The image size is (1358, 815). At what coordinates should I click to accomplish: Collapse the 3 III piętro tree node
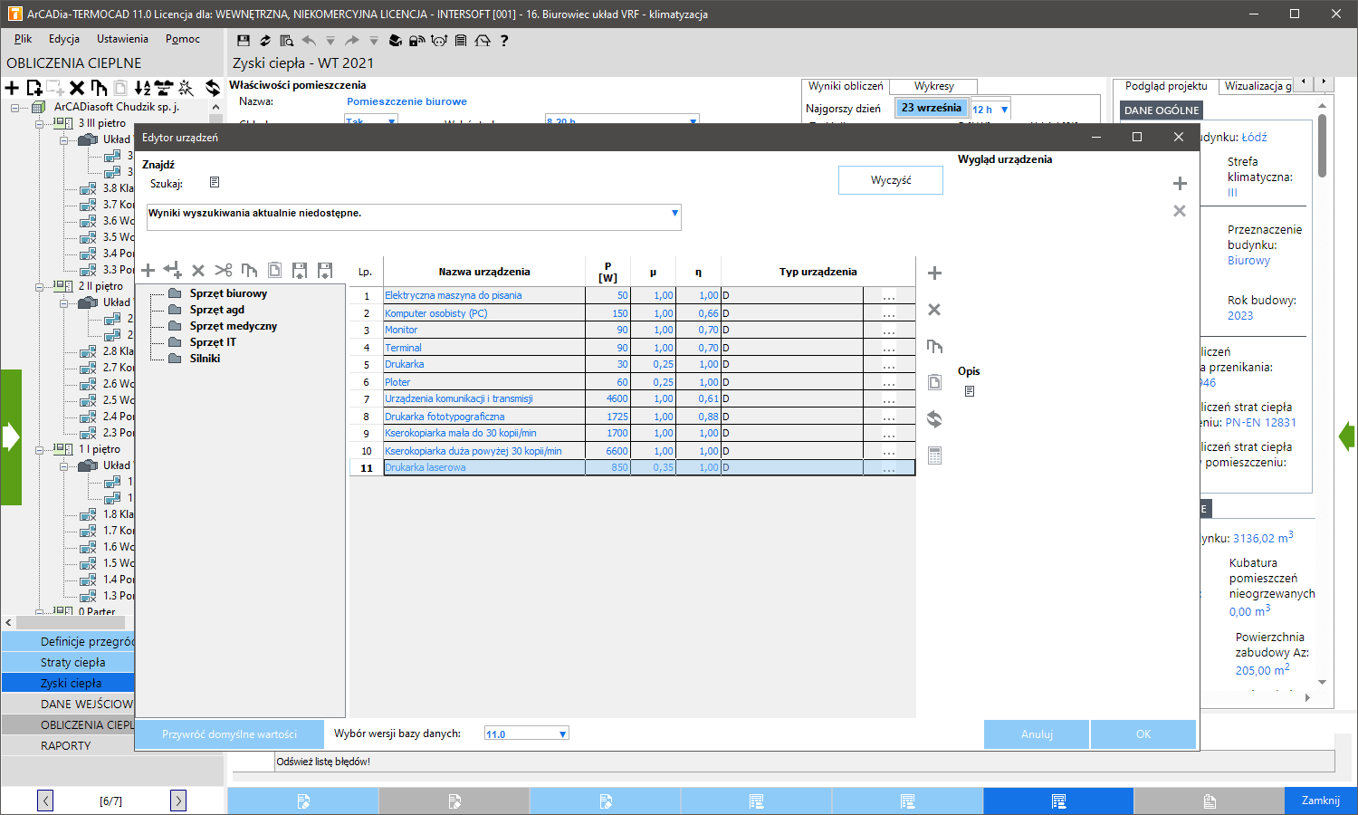[40, 123]
